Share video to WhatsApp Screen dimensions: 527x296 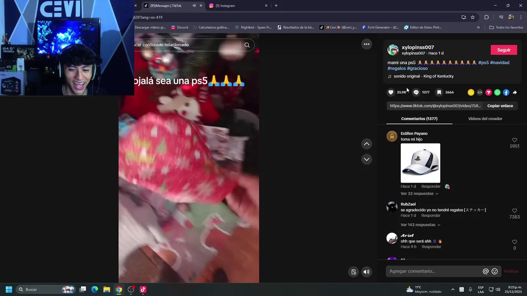[x=497, y=92]
